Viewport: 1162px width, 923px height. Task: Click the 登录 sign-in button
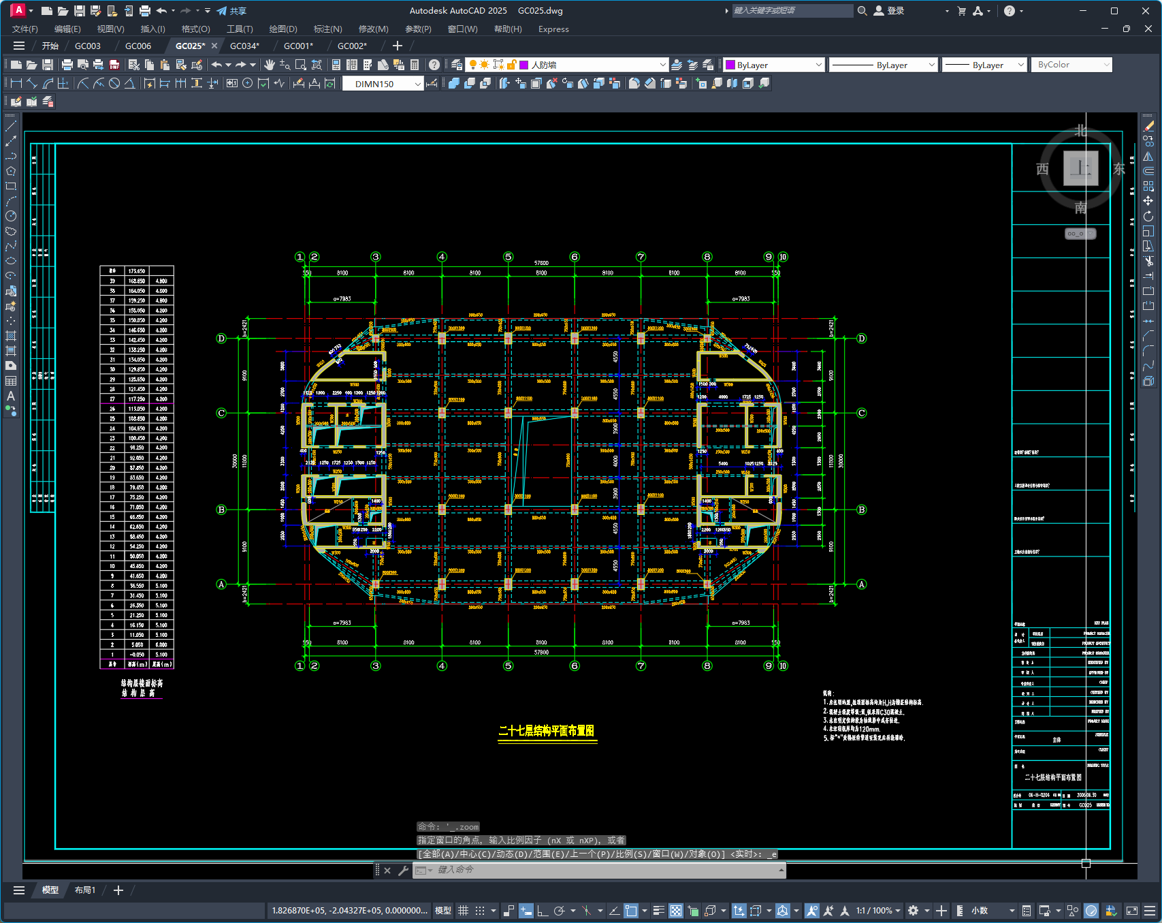(x=889, y=11)
